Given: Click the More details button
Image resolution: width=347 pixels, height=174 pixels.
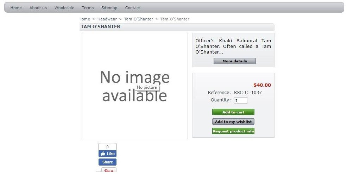Looking at the screenshot, I should coord(235,61).
